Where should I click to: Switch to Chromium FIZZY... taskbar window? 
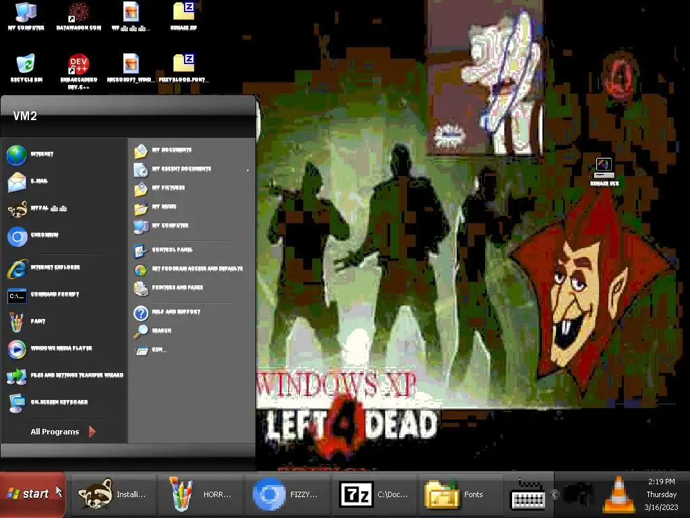(287, 494)
